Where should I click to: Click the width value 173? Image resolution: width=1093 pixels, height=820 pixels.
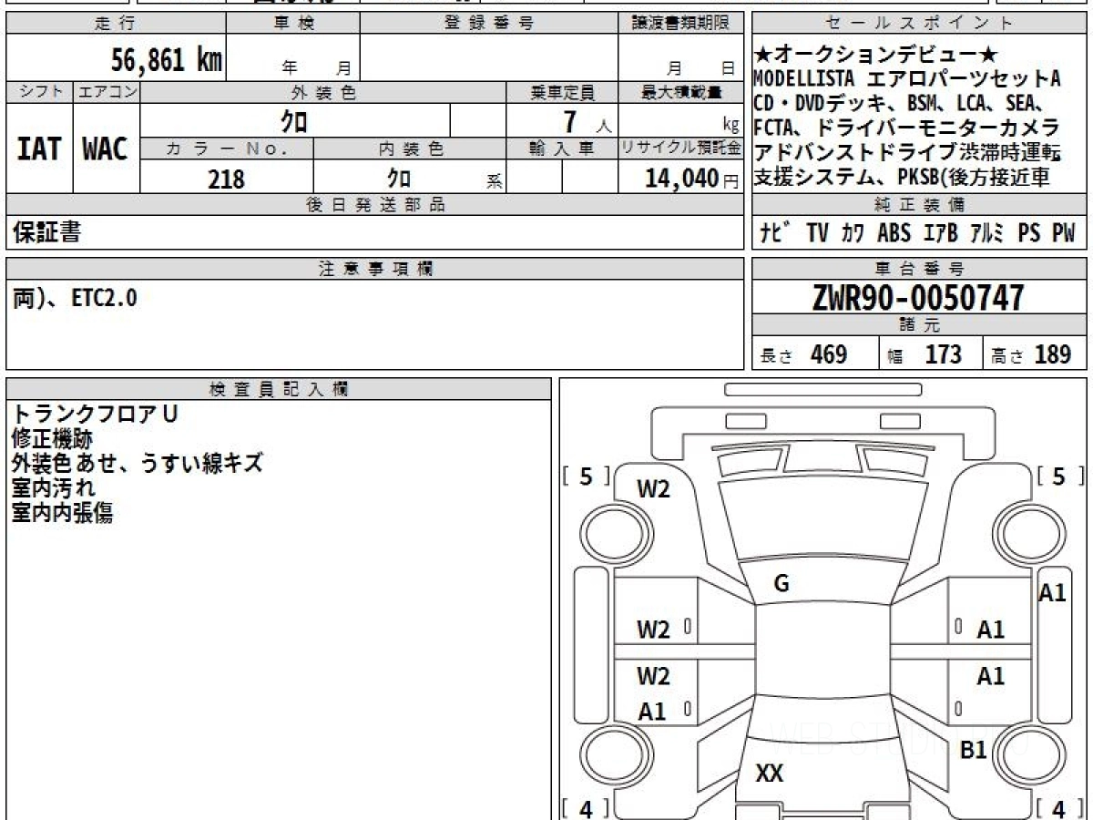(943, 354)
